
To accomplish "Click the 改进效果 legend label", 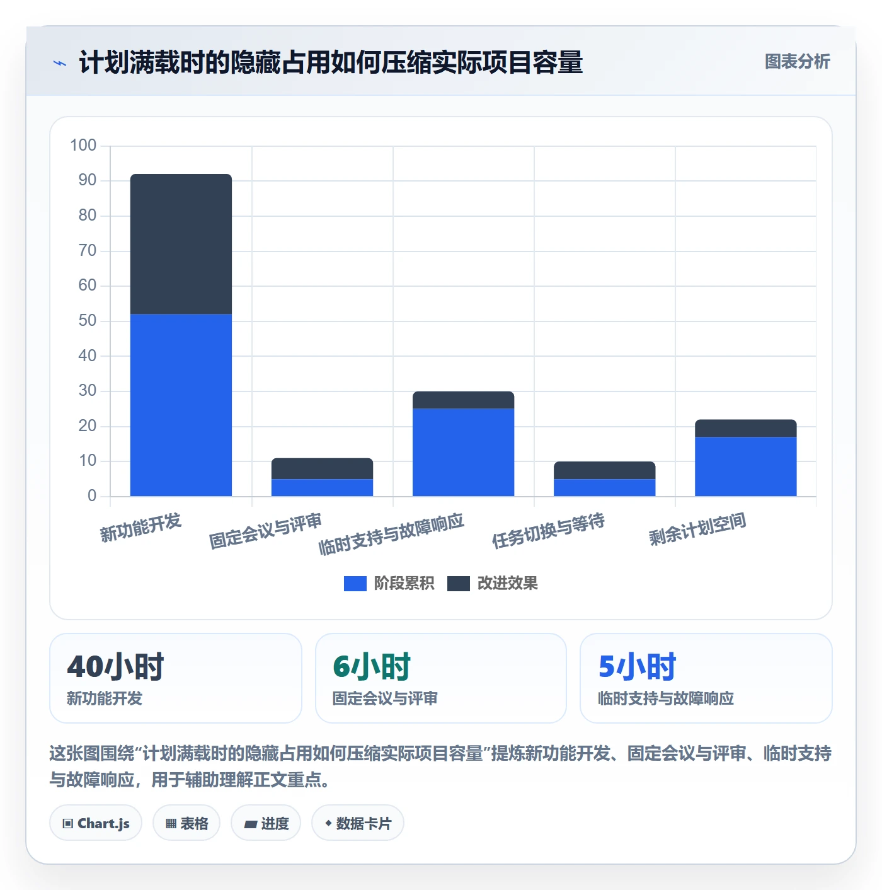I will click(507, 584).
